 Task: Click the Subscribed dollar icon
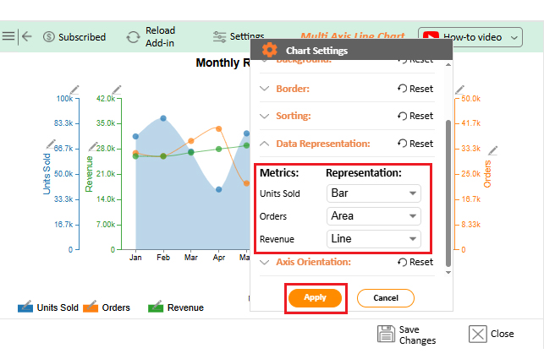49,37
